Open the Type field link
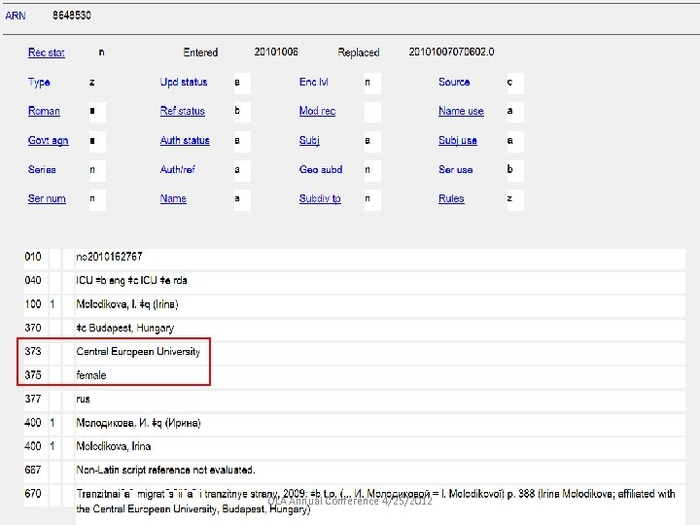 click(x=39, y=83)
